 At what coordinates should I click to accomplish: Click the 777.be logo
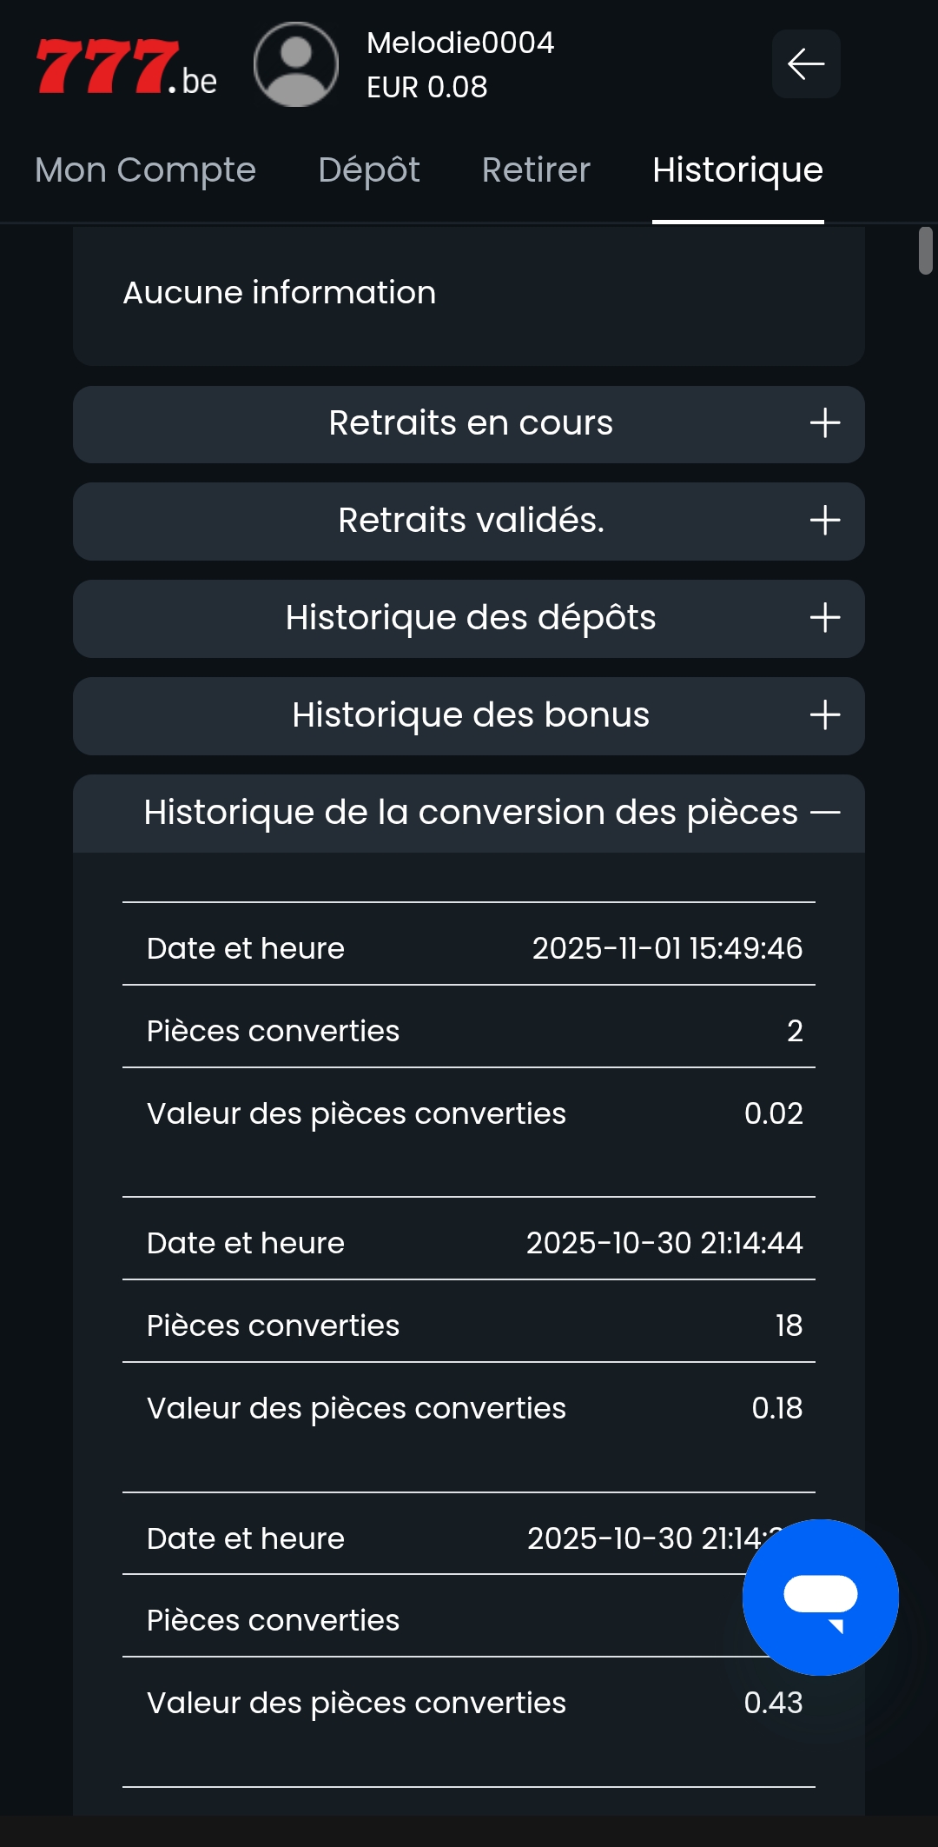pyautogui.click(x=126, y=66)
